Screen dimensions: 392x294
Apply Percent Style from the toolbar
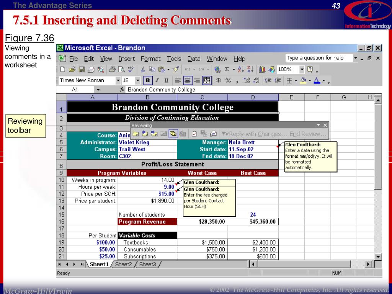point(228,80)
